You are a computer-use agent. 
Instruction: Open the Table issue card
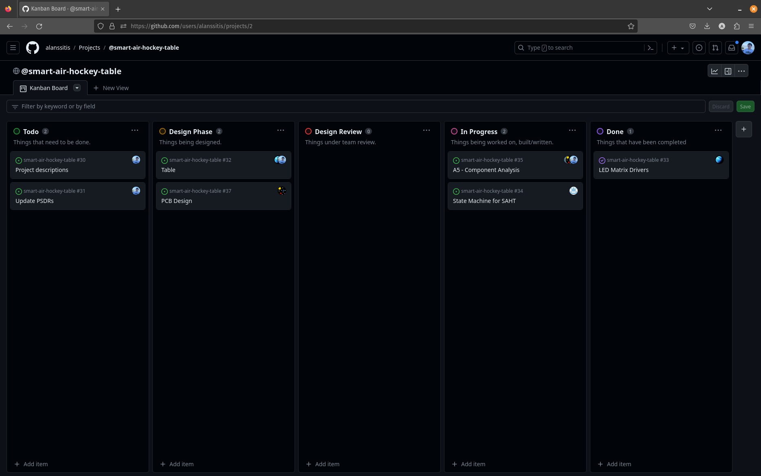[224, 165]
